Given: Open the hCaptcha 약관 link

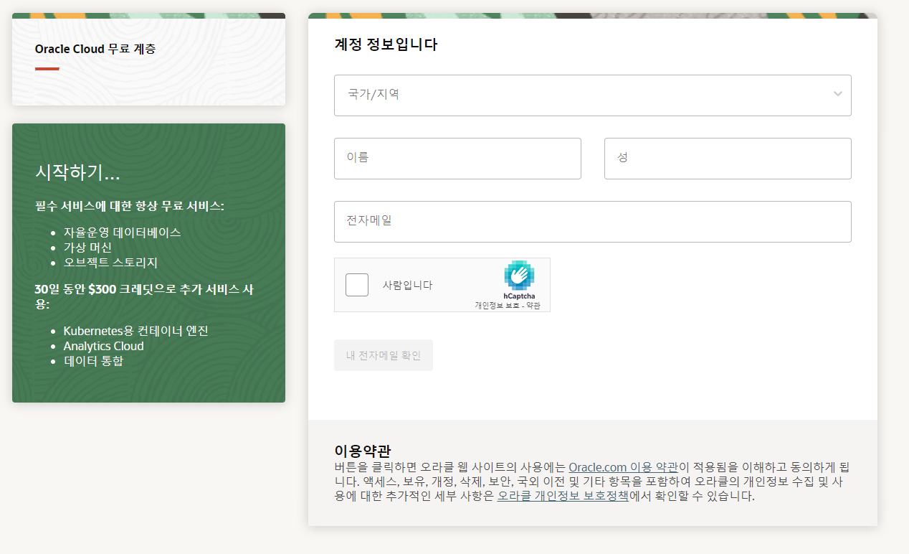Looking at the screenshot, I should [x=533, y=306].
